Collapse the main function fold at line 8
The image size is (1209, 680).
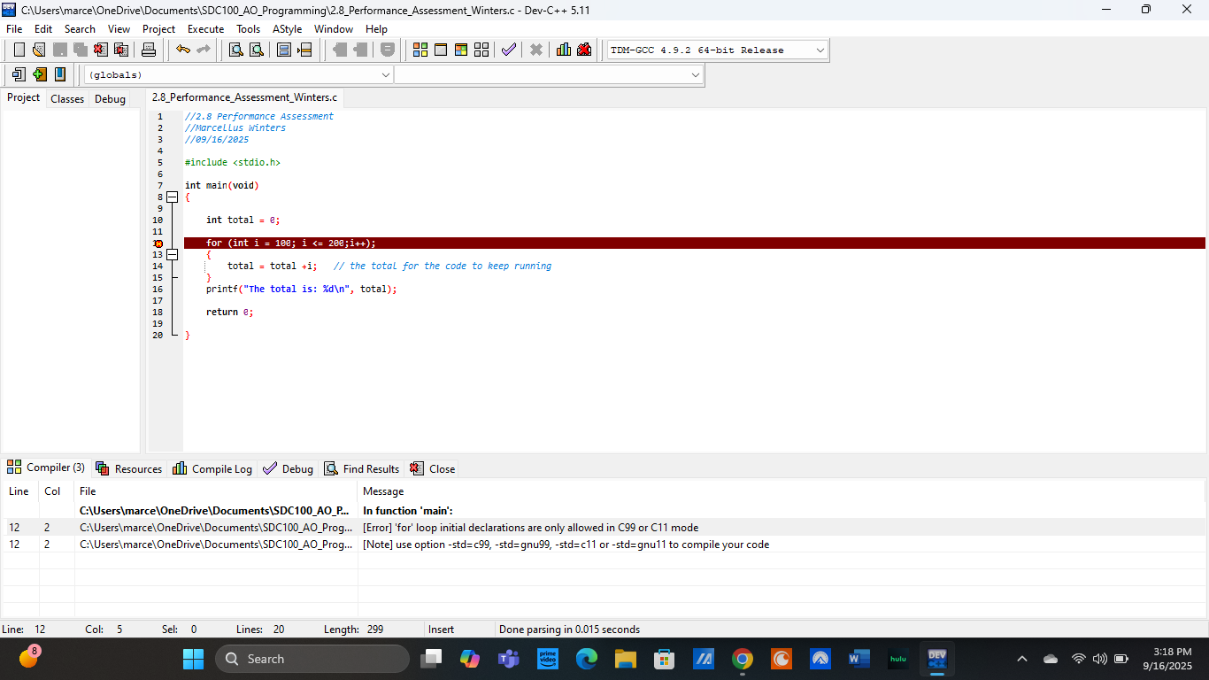(x=173, y=197)
